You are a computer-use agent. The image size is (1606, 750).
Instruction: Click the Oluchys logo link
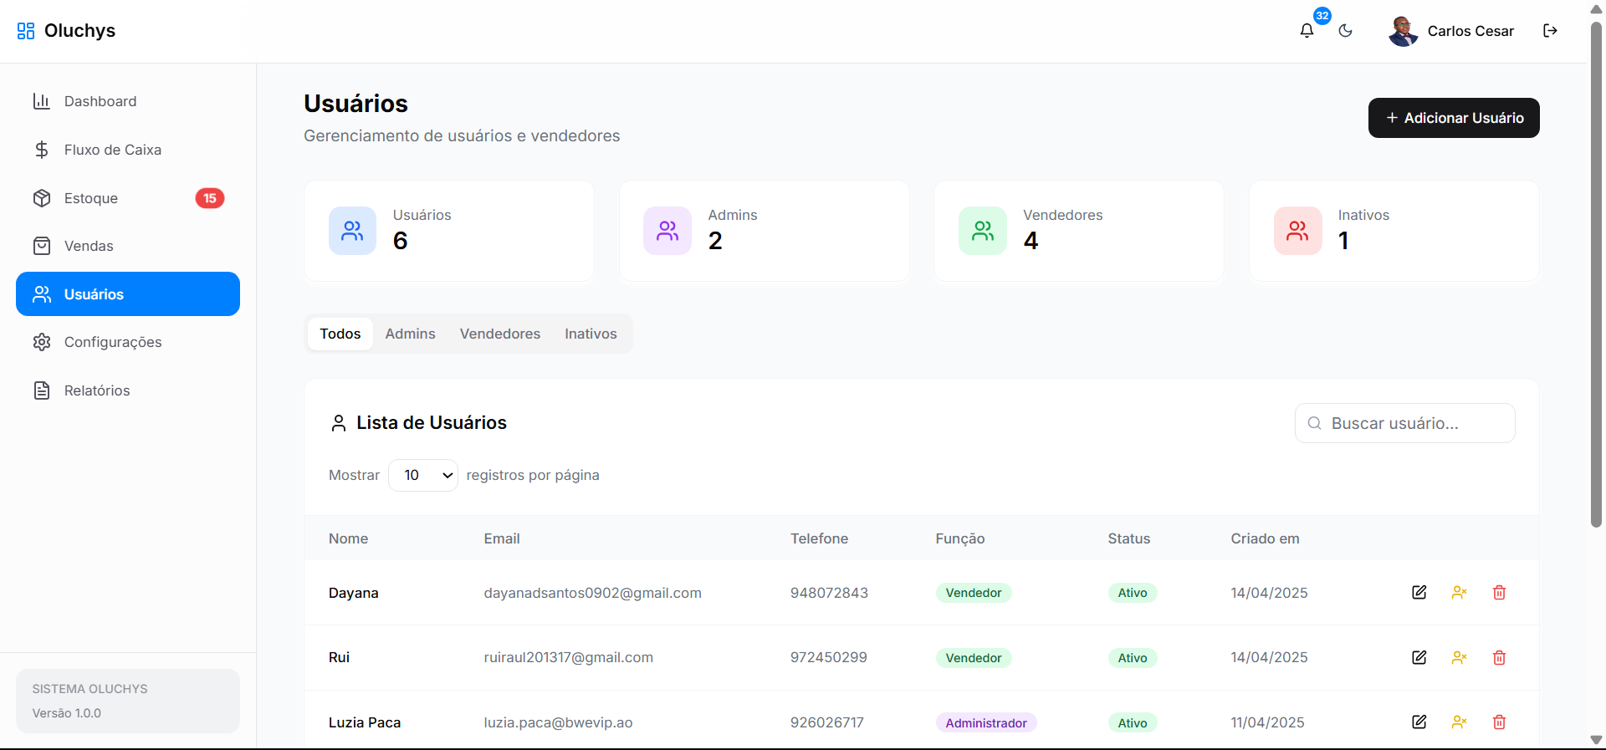tap(67, 31)
